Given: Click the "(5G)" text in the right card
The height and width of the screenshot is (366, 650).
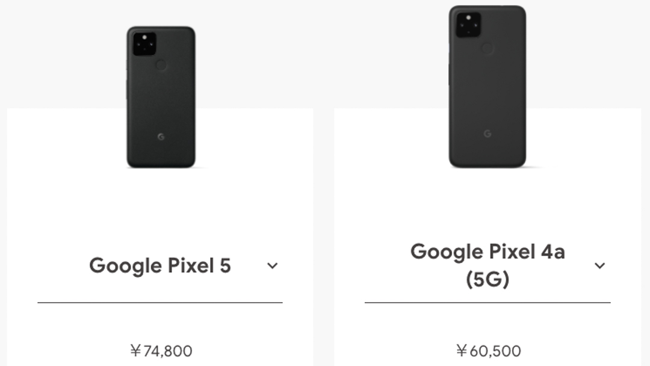Looking at the screenshot, I should pos(487,279).
